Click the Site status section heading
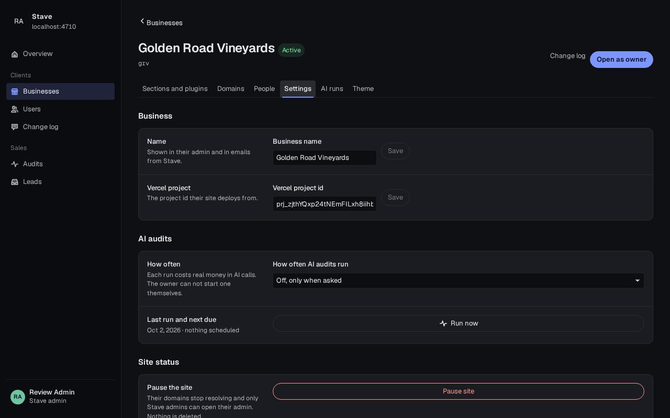The image size is (670, 418). click(159, 362)
